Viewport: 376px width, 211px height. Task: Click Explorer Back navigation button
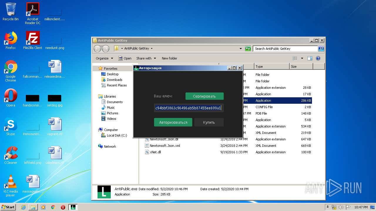(98, 49)
